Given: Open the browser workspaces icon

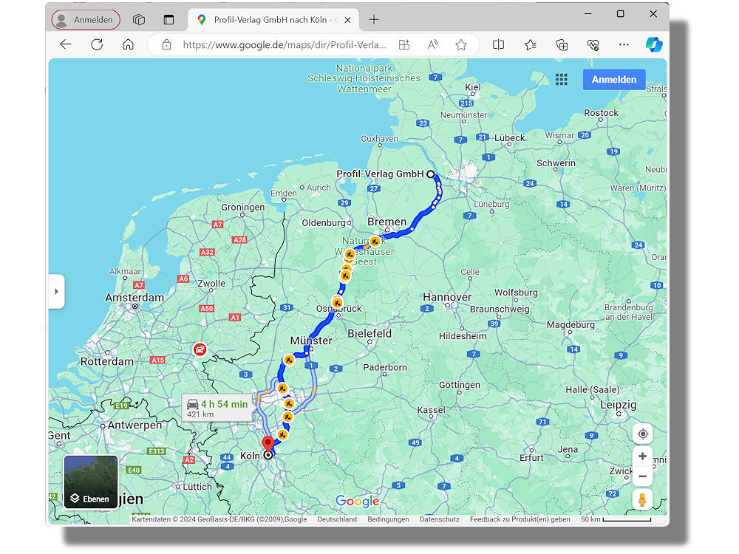Looking at the screenshot, I should (x=139, y=20).
